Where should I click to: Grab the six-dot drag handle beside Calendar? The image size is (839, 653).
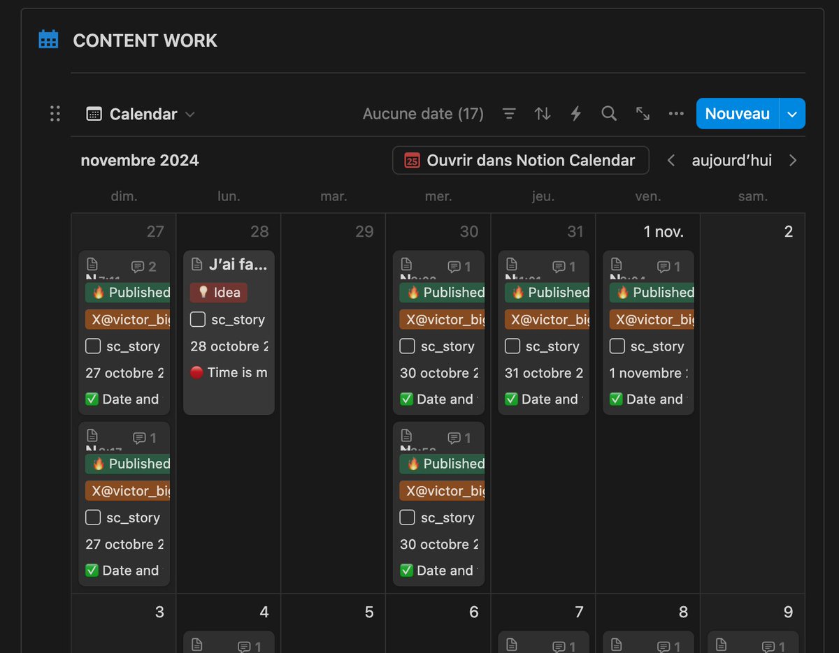[55, 114]
